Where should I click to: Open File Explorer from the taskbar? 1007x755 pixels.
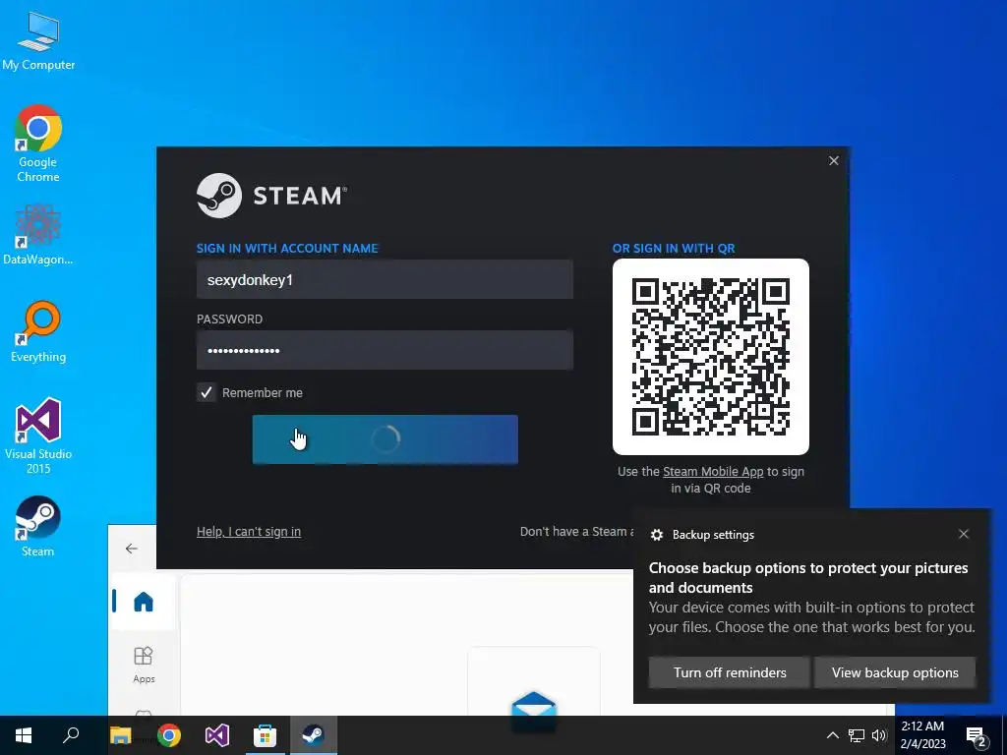click(121, 735)
